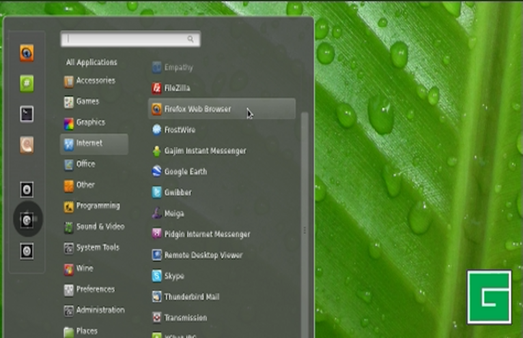Click the menu search input field

pos(130,40)
